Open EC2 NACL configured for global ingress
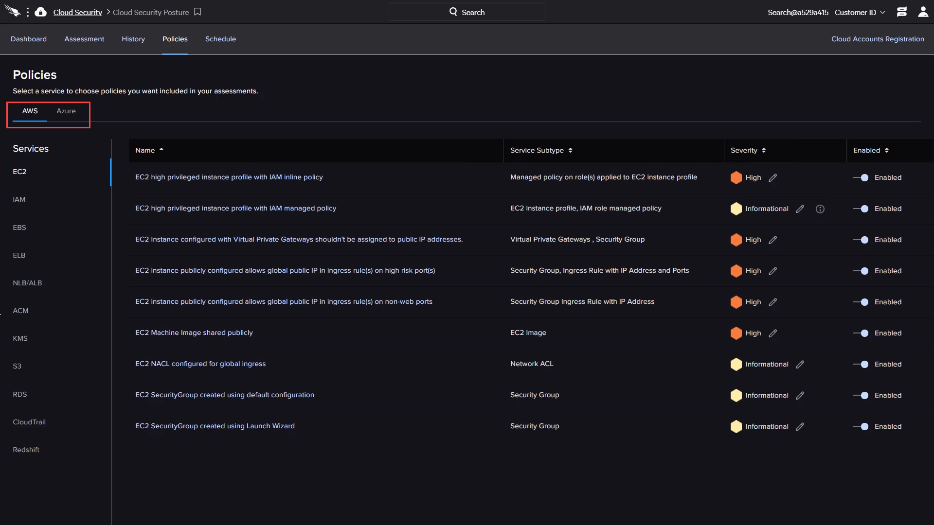934x525 pixels. pyautogui.click(x=200, y=364)
